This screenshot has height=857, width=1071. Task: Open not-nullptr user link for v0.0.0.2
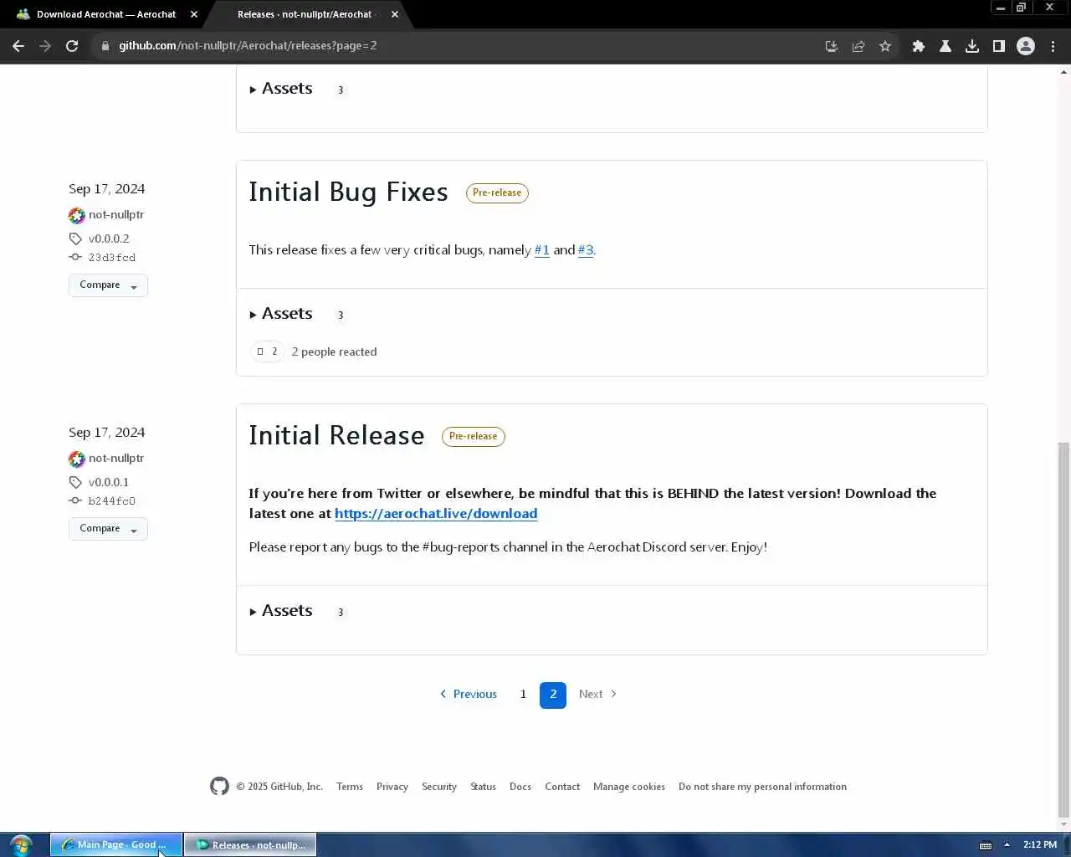(116, 215)
